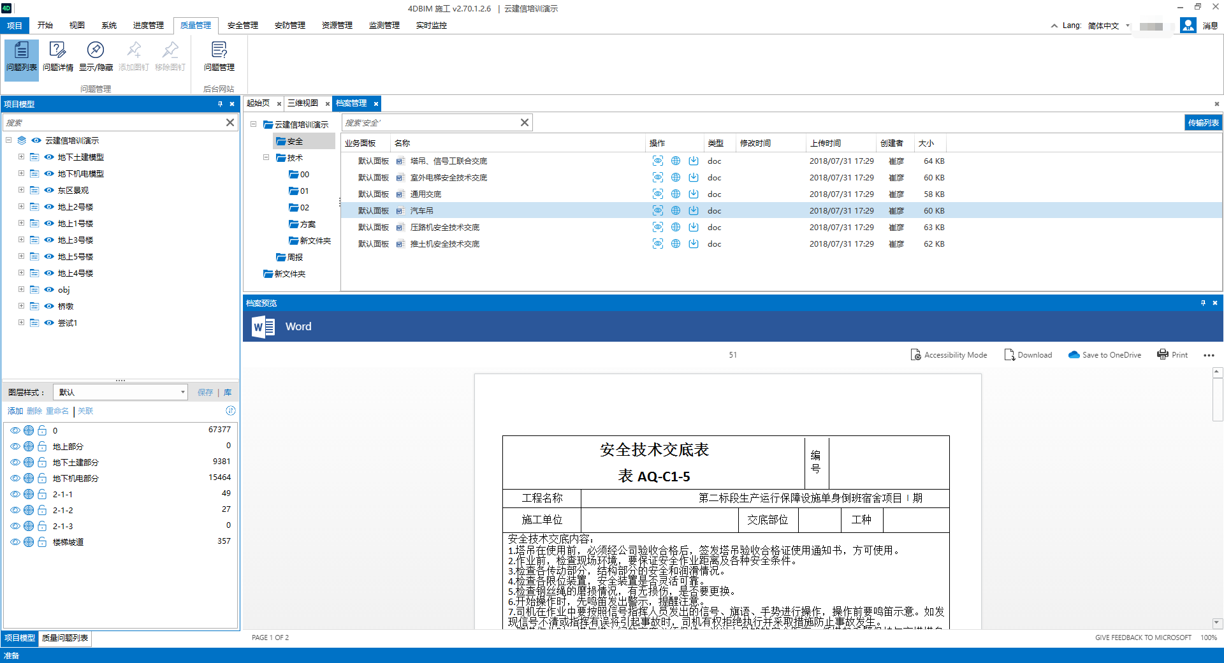Viewport: 1224px width, 663px height.
Task: Collapse the 技术 folder in archive tree
Action: (266, 157)
